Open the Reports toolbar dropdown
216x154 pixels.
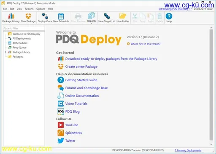pos(92,18)
